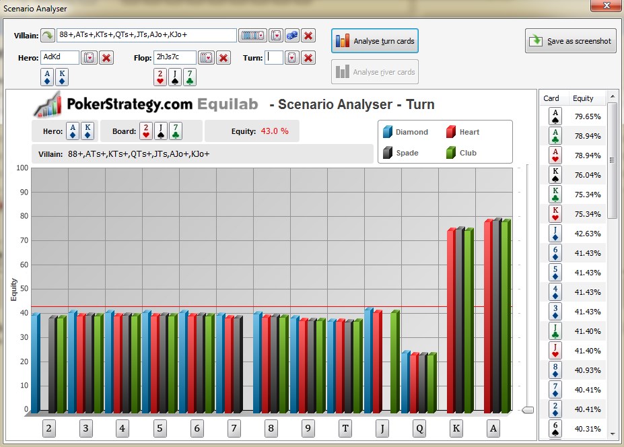
Task: Remove the Hero hand using the red X
Action: 106,57
